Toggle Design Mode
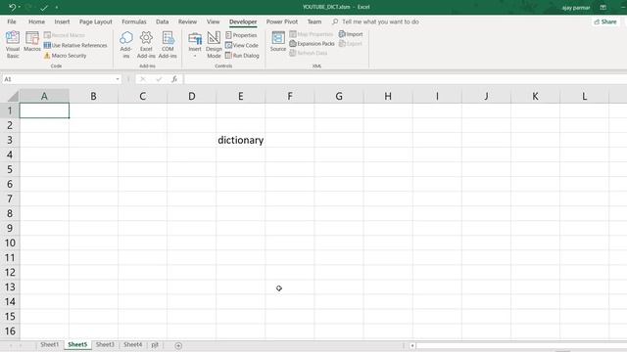 [214, 44]
